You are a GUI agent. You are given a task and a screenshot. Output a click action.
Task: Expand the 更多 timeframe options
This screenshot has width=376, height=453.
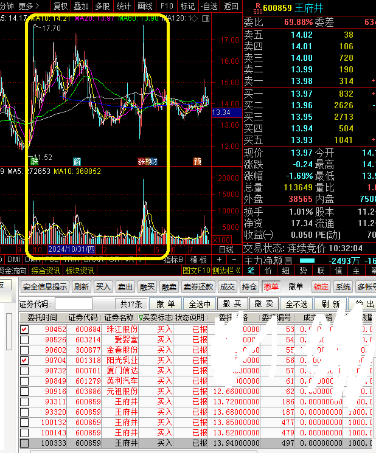click(29, 6)
